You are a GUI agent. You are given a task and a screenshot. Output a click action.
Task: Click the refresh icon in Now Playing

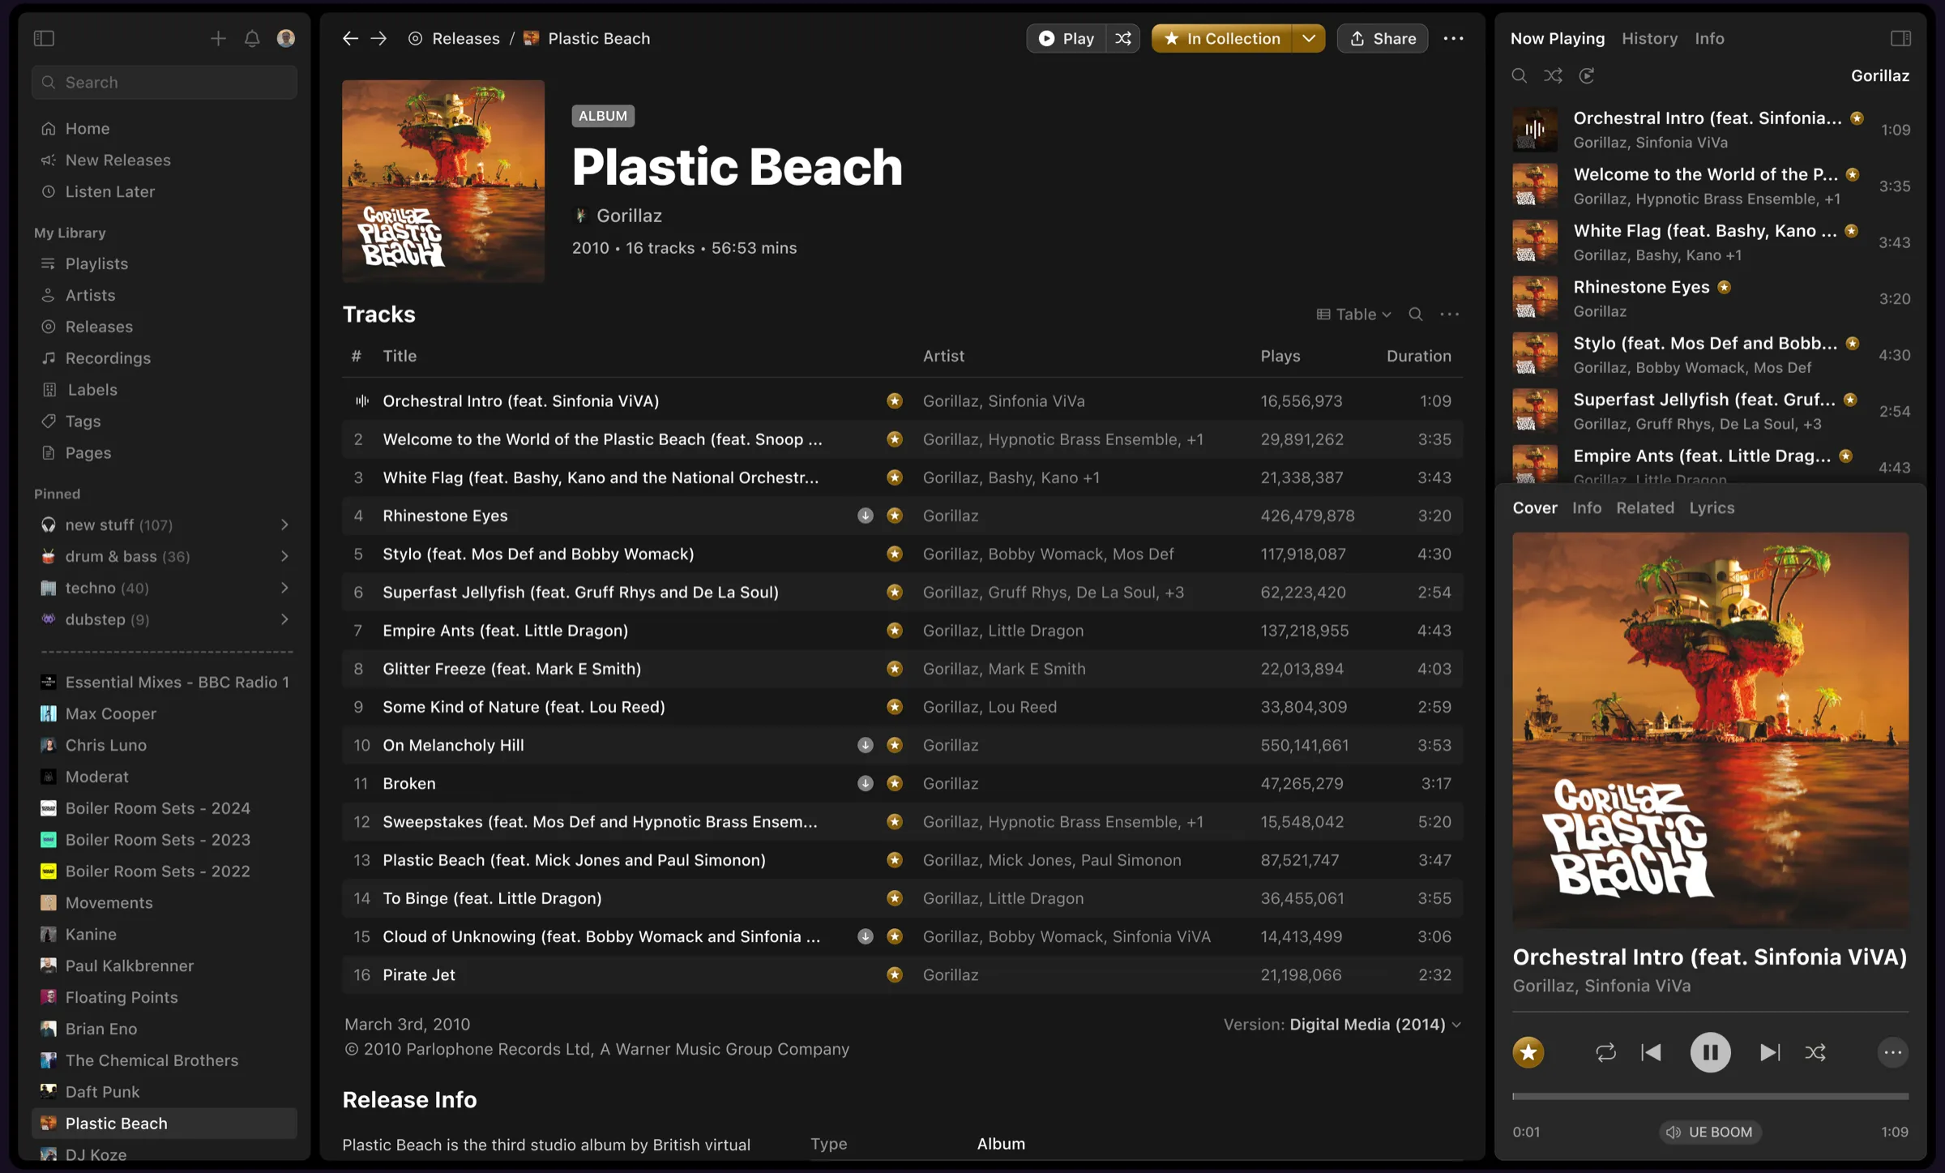tap(1586, 75)
